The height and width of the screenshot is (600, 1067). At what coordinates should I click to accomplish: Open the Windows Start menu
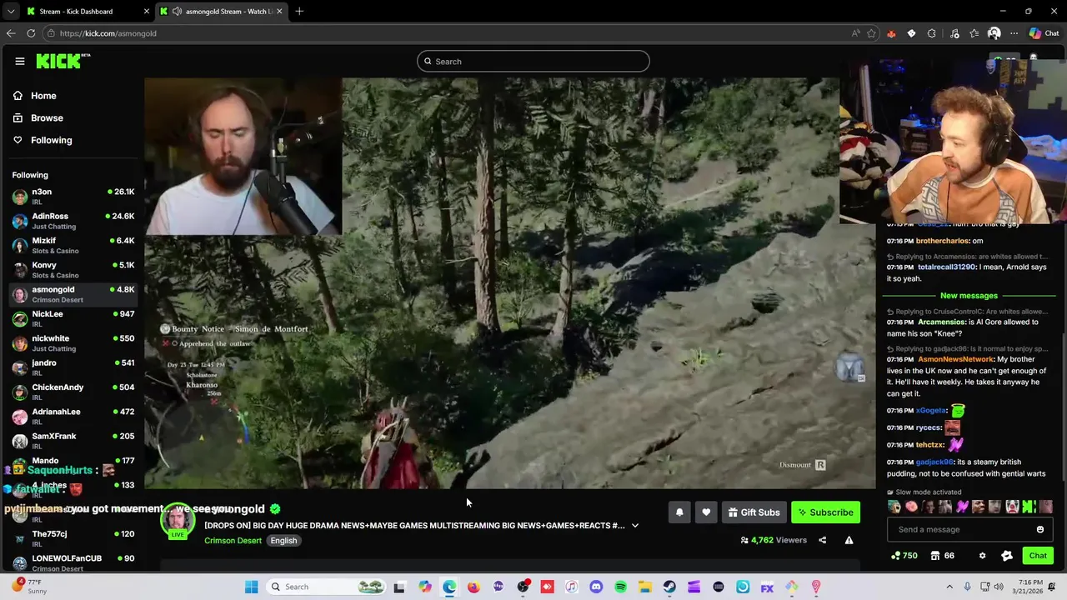tap(251, 587)
